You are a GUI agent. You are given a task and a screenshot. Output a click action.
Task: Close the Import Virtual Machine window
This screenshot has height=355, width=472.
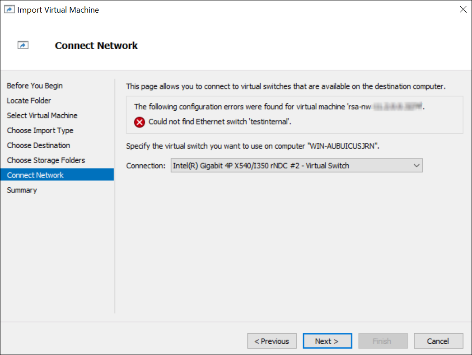[463, 9]
